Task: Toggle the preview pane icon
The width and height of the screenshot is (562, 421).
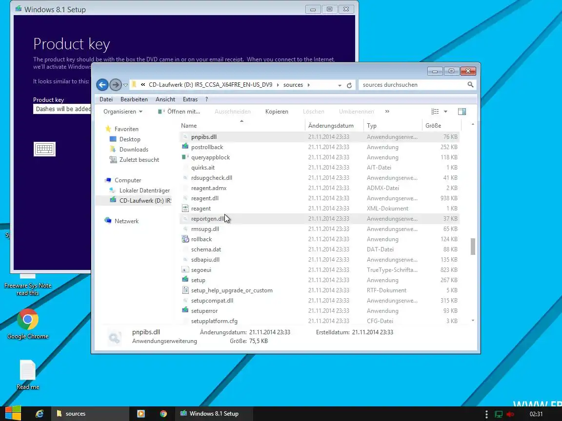Action: pyautogui.click(x=462, y=112)
